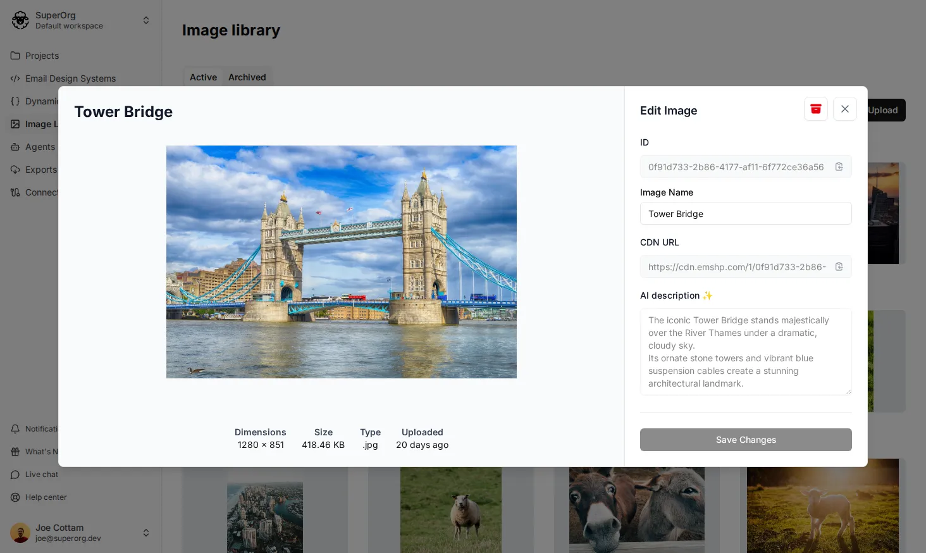Screen dimensions: 926x553
Task: Click the Agents robot icon
Action: pyautogui.click(x=15, y=147)
